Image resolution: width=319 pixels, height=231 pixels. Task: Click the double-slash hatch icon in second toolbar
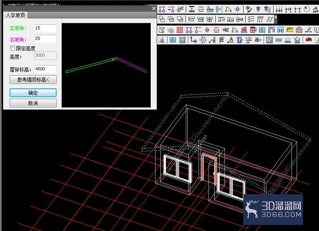(270, 19)
